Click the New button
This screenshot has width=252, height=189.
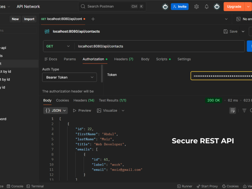coord(15,19)
